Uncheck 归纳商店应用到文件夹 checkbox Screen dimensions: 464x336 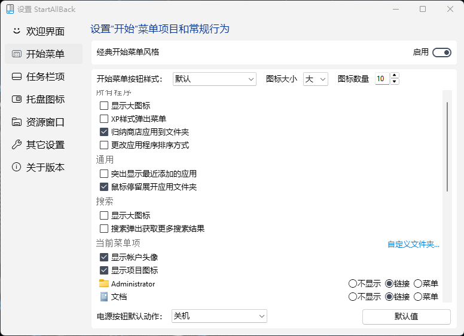(104, 132)
